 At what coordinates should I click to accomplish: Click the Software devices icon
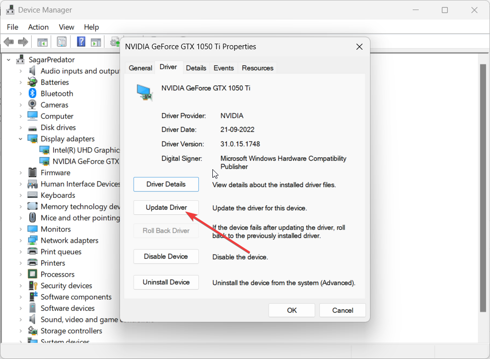click(x=33, y=308)
